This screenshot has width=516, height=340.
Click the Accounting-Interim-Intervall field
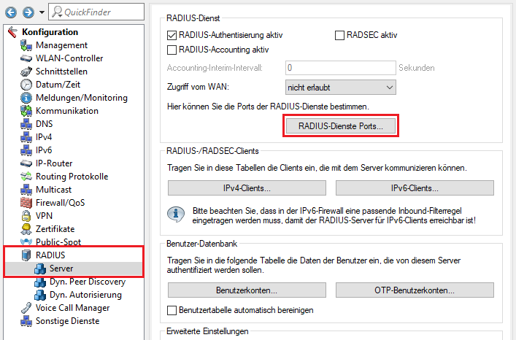point(341,68)
